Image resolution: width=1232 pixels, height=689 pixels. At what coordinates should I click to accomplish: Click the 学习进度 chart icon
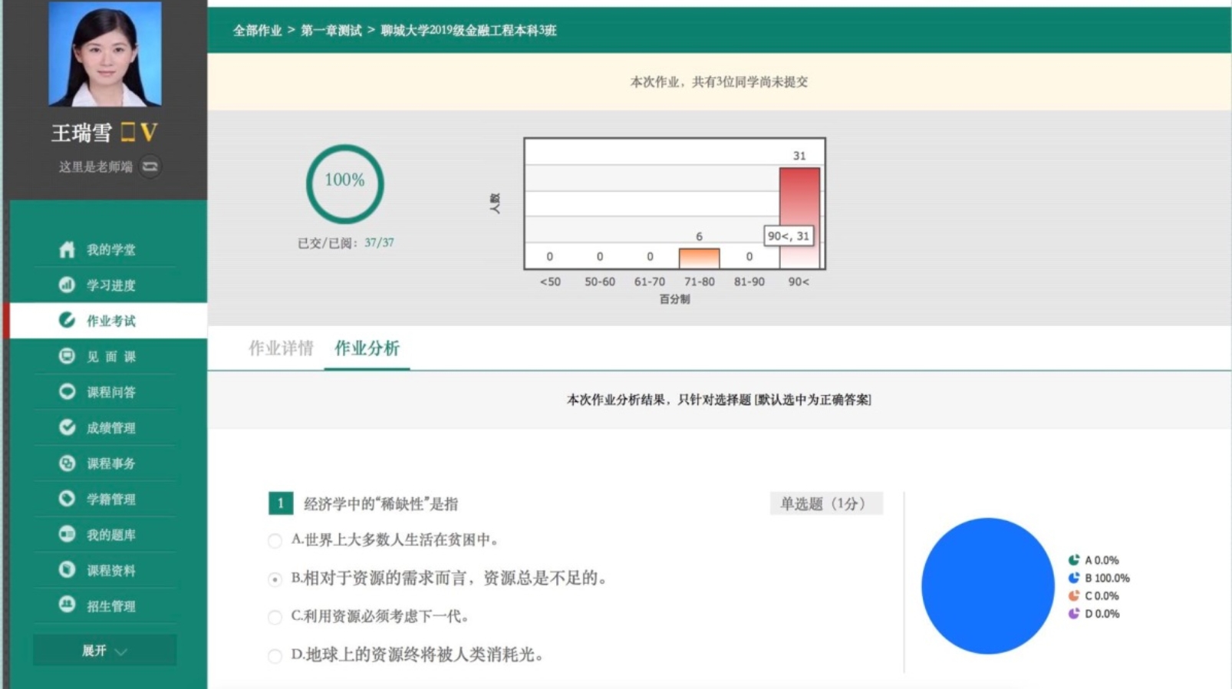[67, 285]
